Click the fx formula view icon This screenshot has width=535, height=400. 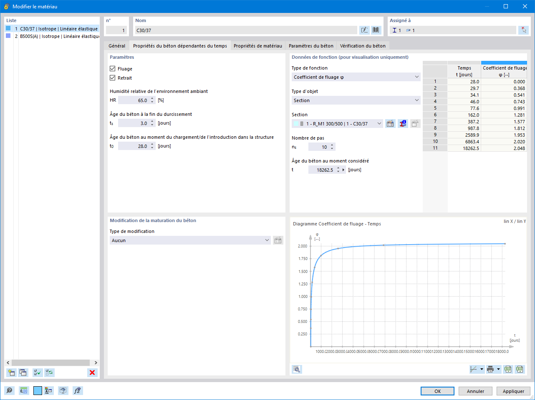(x=77, y=390)
